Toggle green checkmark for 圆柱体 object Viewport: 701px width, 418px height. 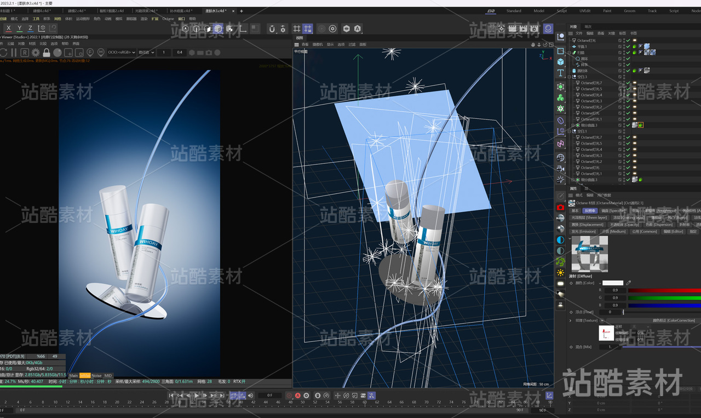629,71
